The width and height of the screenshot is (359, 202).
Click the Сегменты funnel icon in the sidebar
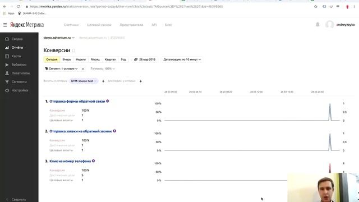[x=7, y=82]
